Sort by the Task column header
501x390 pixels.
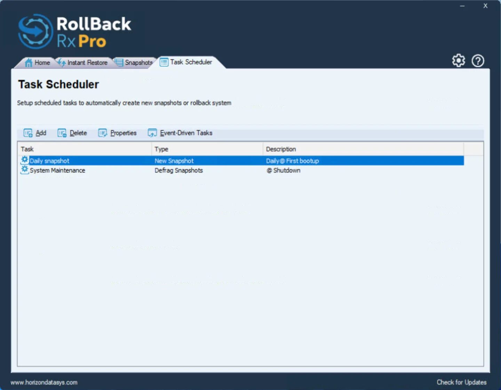[x=84, y=149]
